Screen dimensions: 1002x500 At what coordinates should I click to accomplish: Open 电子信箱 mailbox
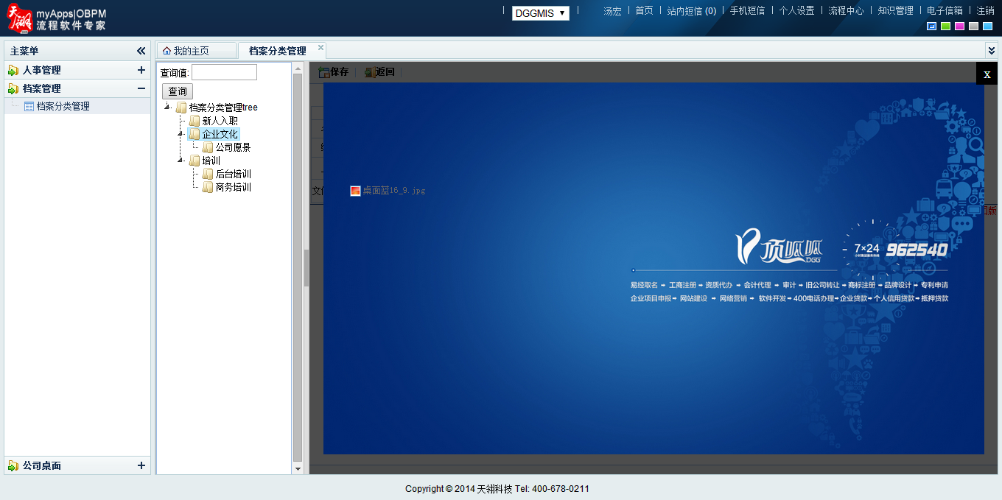pos(945,11)
